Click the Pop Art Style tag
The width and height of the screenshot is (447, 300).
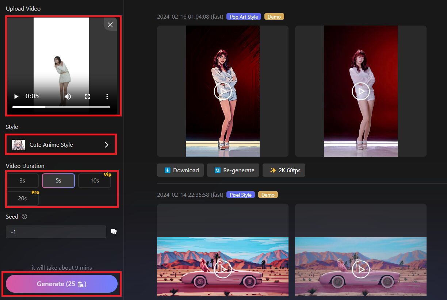tap(244, 17)
